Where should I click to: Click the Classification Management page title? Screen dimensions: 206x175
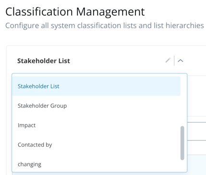[75, 12]
